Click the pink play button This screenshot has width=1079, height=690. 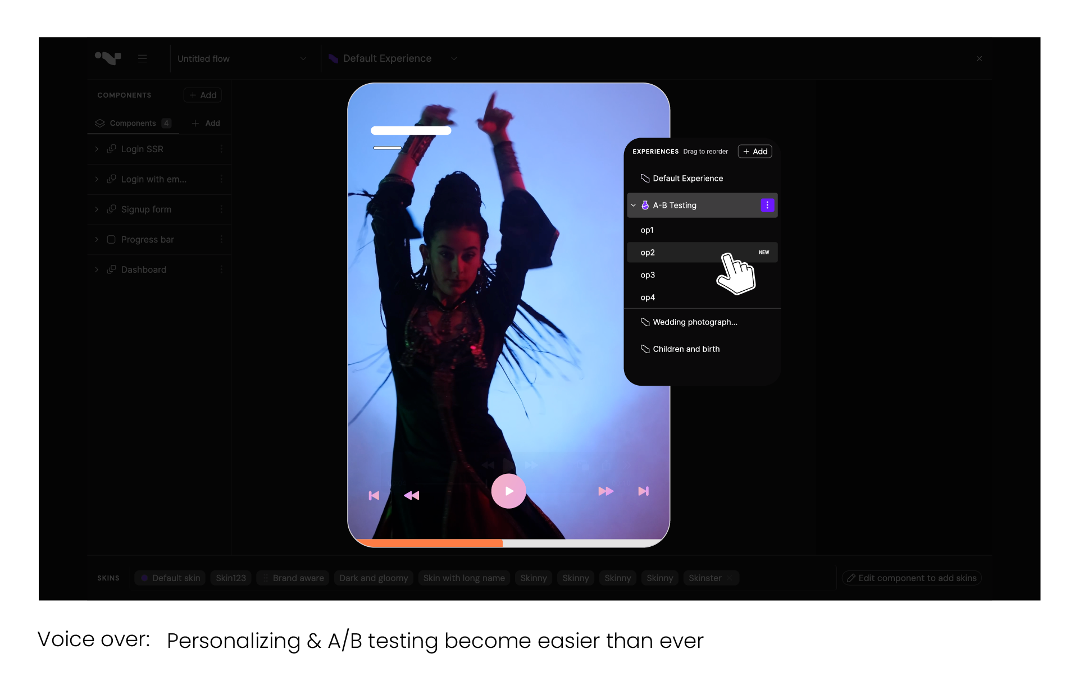(x=508, y=491)
